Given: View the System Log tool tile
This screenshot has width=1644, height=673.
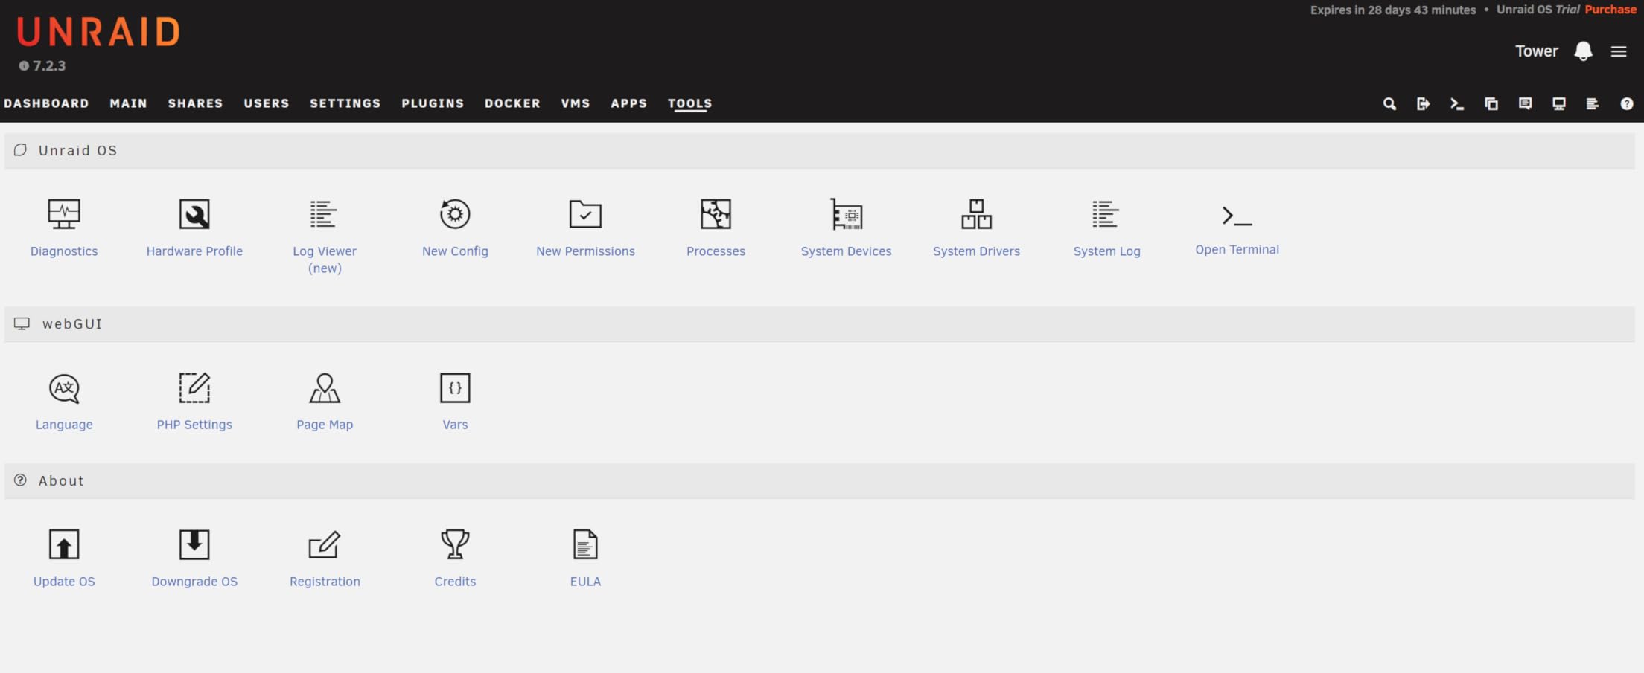Looking at the screenshot, I should click(x=1106, y=228).
